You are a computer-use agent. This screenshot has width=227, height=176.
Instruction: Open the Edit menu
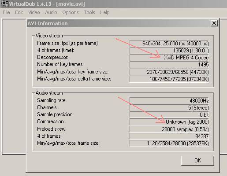click(x=19, y=12)
